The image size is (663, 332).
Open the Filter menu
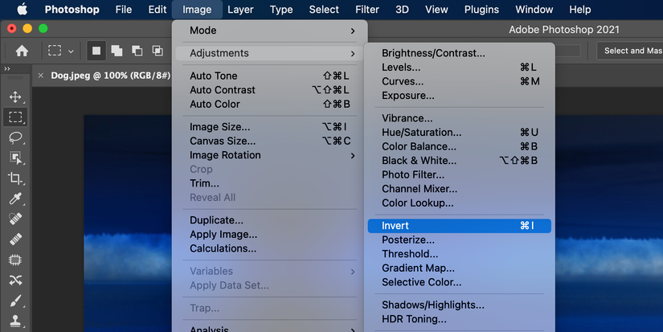click(x=367, y=10)
